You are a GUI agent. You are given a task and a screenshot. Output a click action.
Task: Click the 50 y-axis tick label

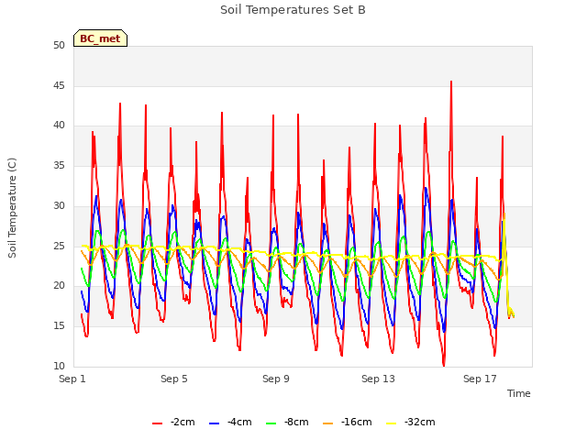[x=59, y=45]
